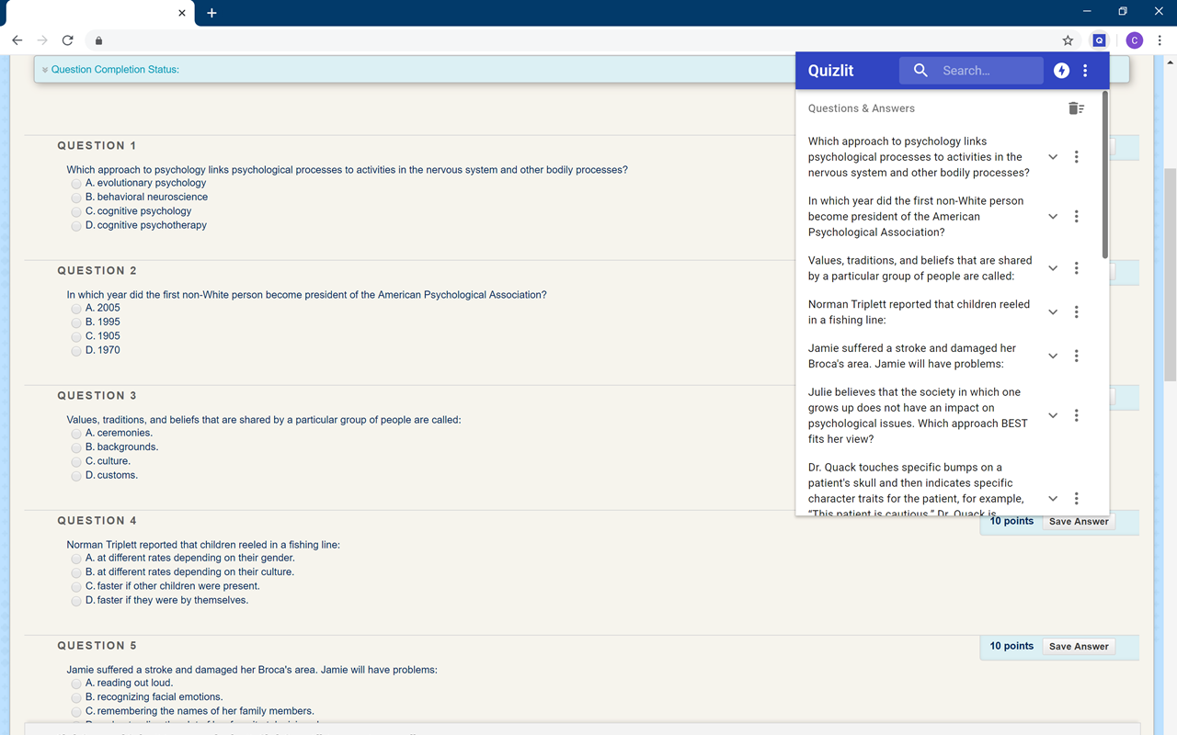Reload the page
Image resolution: width=1177 pixels, height=735 pixels.
tap(67, 40)
